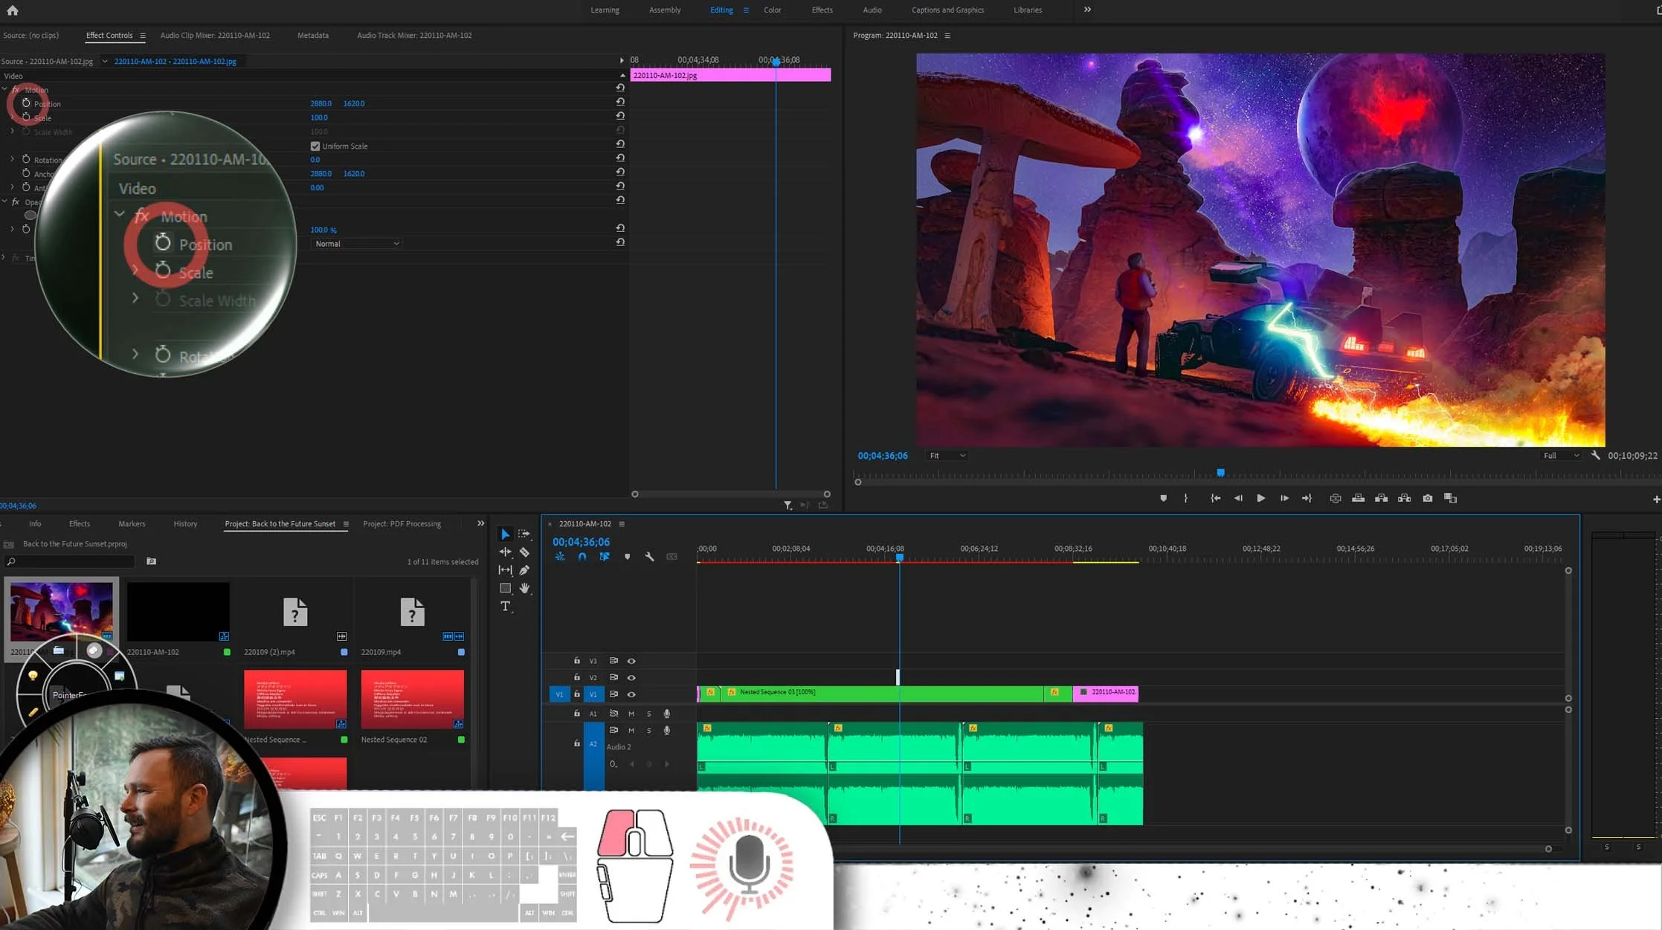Click the Program monitor playhead scrubber
The height and width of the screenshot is (930, 1662).
pyautogui.click(x=1220, y=473)
